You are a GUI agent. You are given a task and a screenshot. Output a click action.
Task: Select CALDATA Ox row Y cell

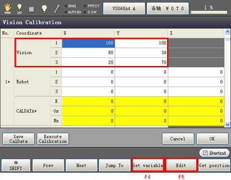[141, 111]
